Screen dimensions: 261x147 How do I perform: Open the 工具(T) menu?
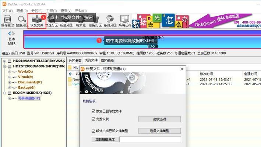tap(52, 11)
